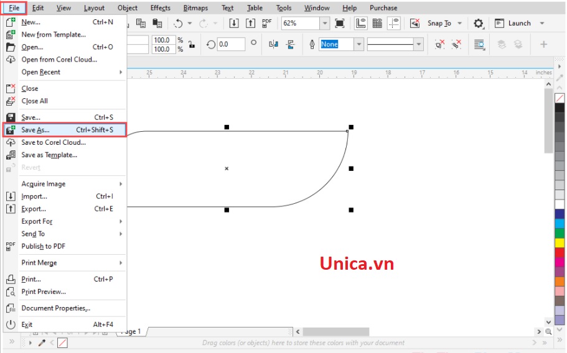Toggle the Show grid icon
567x353 pixels.
[377, 24]
